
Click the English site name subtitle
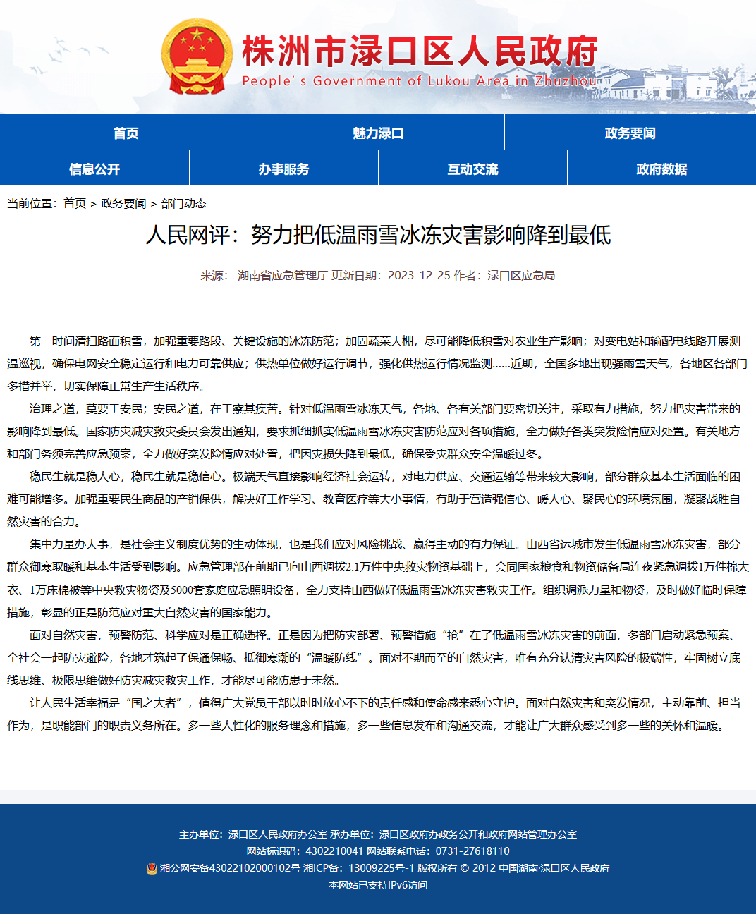point(420,81)
